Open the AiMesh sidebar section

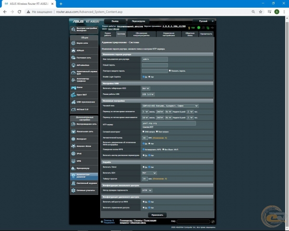click(84, 51)
